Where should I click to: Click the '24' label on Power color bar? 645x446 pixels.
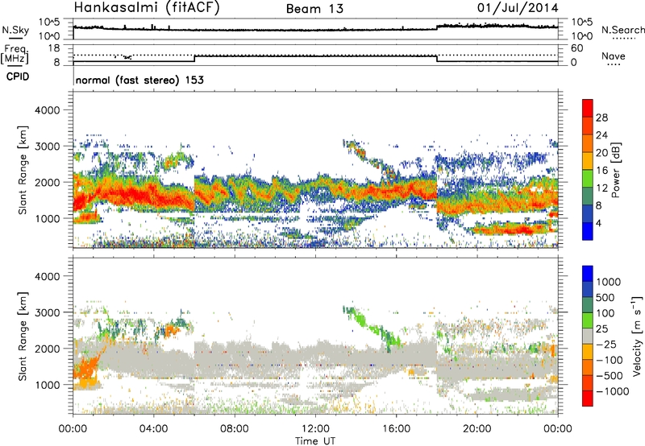(x=601, y=135)
